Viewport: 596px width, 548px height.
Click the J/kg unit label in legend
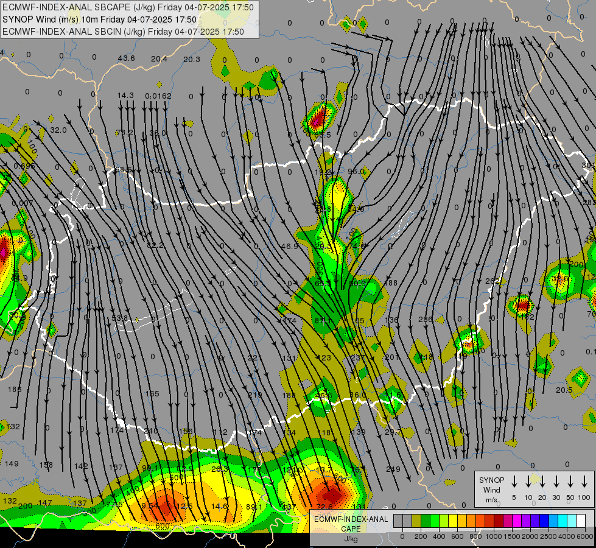(351, 539)
